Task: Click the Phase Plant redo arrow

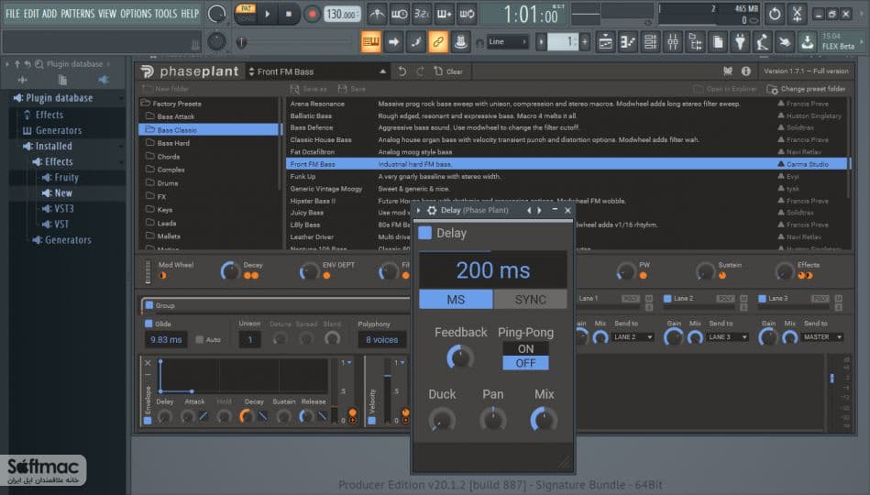Action: 421,71
